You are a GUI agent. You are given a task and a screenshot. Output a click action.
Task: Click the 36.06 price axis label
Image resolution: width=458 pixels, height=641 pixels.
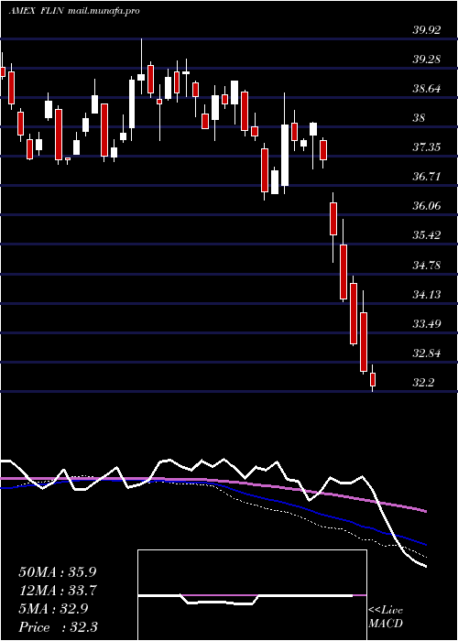click(427, 206)
